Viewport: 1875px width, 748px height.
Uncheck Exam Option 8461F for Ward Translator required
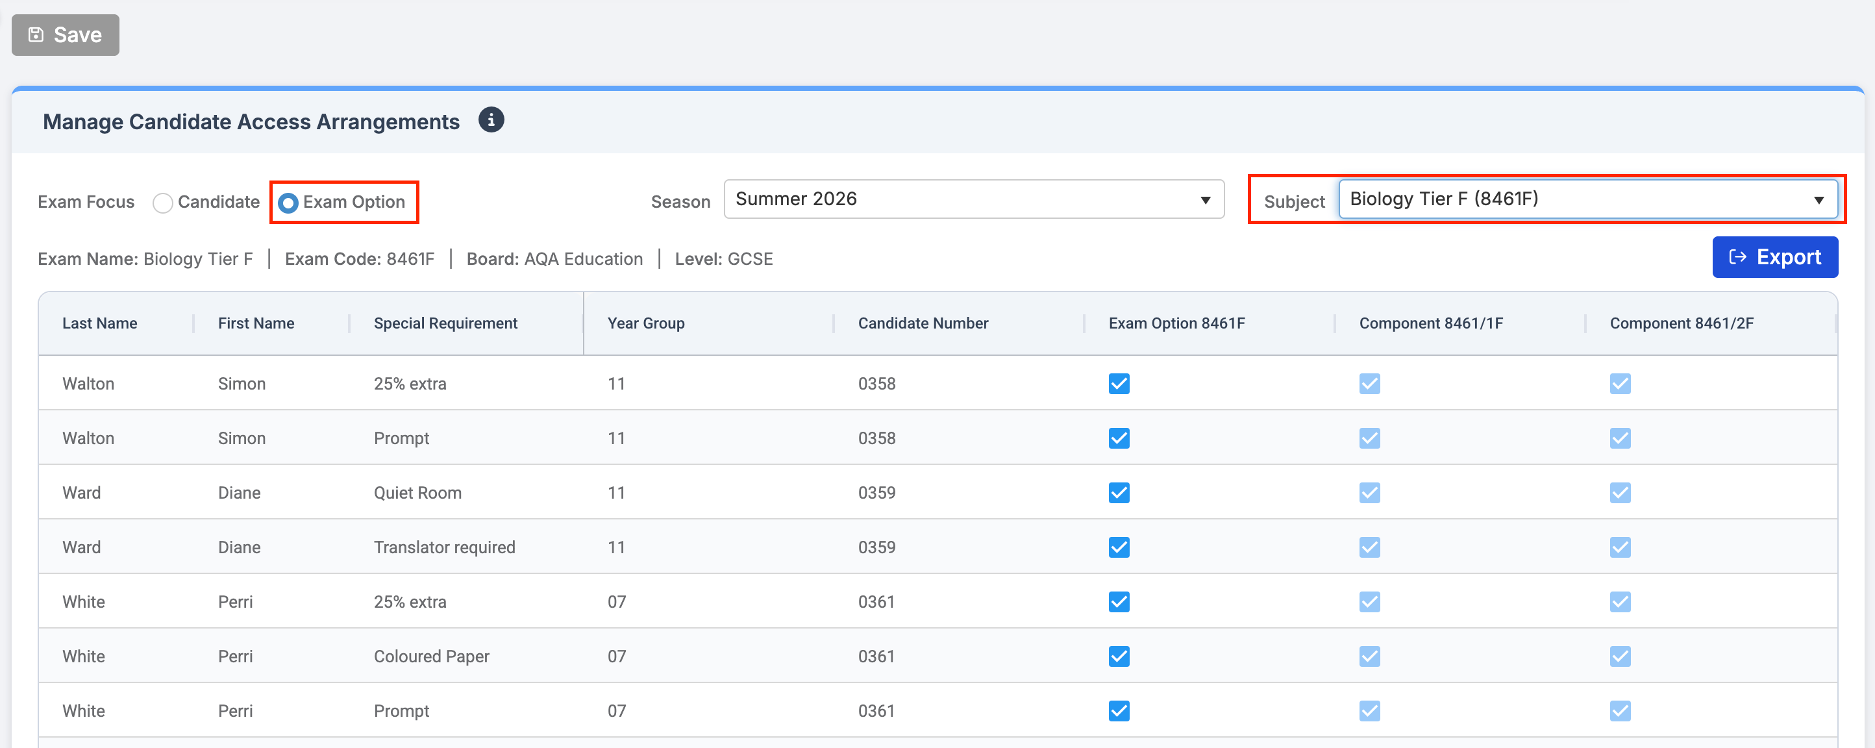click(x=1119, y=547)
